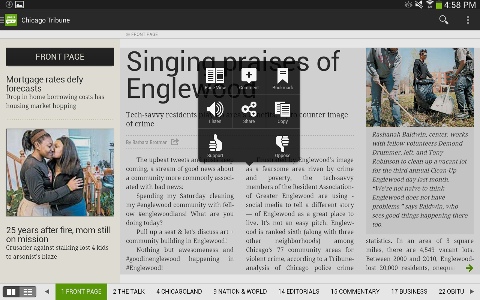The image size is (480, 300).
Task: Show previous section tabs with left arrow
Action: pos(47,291)
